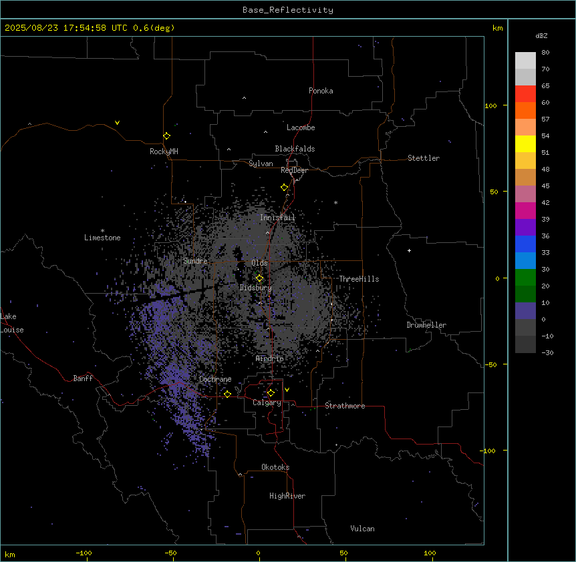Click the Sylvan label
This screenshot has width=576, height=562.
261,164
